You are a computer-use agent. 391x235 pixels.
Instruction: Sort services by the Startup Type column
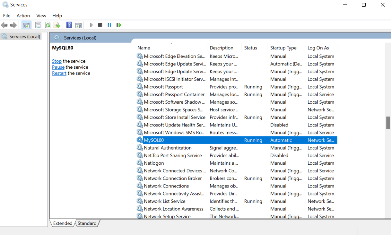(284, 48)
